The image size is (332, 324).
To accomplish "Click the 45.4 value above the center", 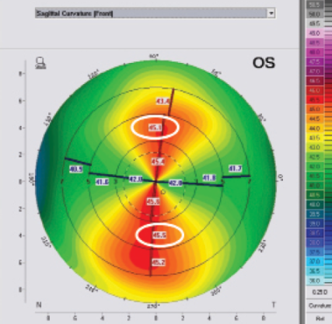I will (158, 162).
